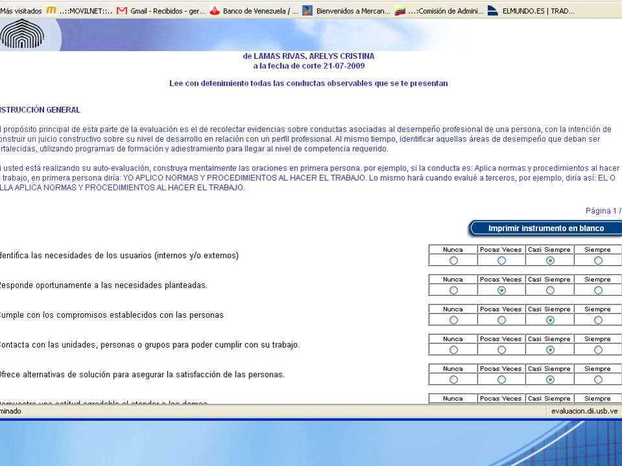Screen dimensions: 622x466
Task: Select Siempre for Responde oportunamente
Action: [598, 290]
